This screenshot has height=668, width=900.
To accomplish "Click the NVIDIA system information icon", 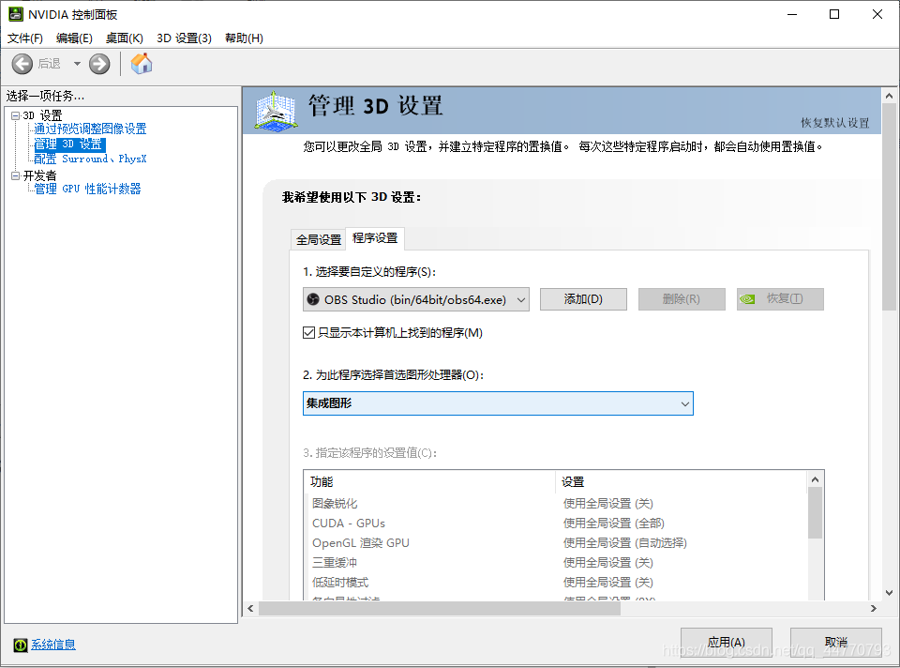I will click(20, 645).
